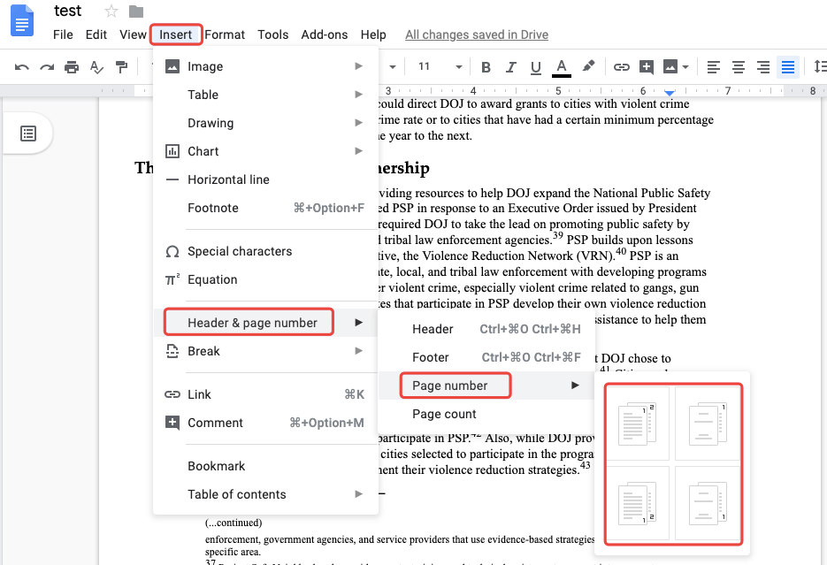
Task: Click the Undo arrow in the toolbar
Action: tap(22, 67)
